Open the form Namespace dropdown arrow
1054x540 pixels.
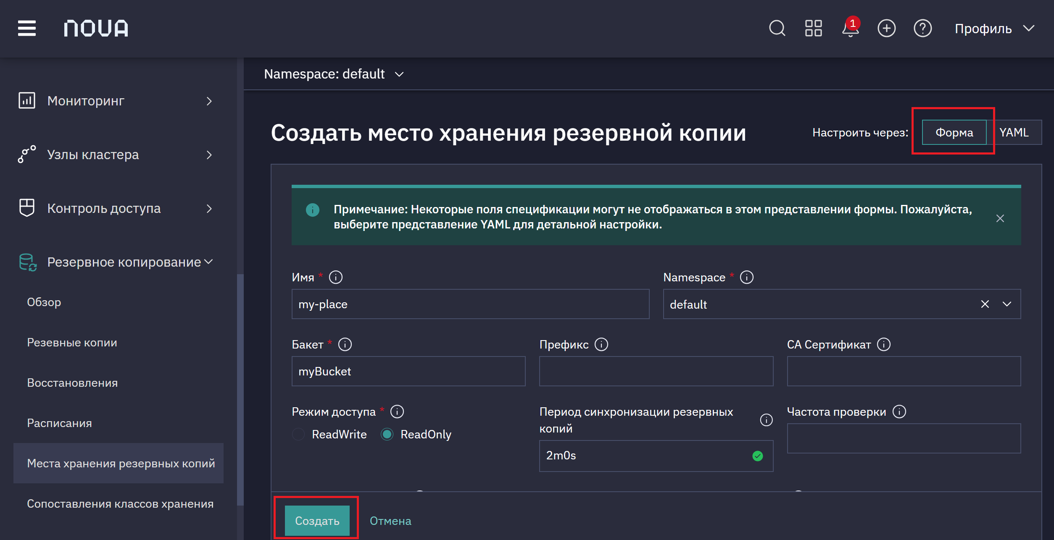click(1007, 304)
